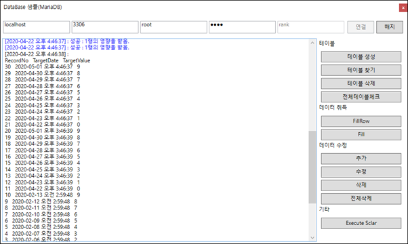
Task: Click the root username field
Action: tap(174, 27)
